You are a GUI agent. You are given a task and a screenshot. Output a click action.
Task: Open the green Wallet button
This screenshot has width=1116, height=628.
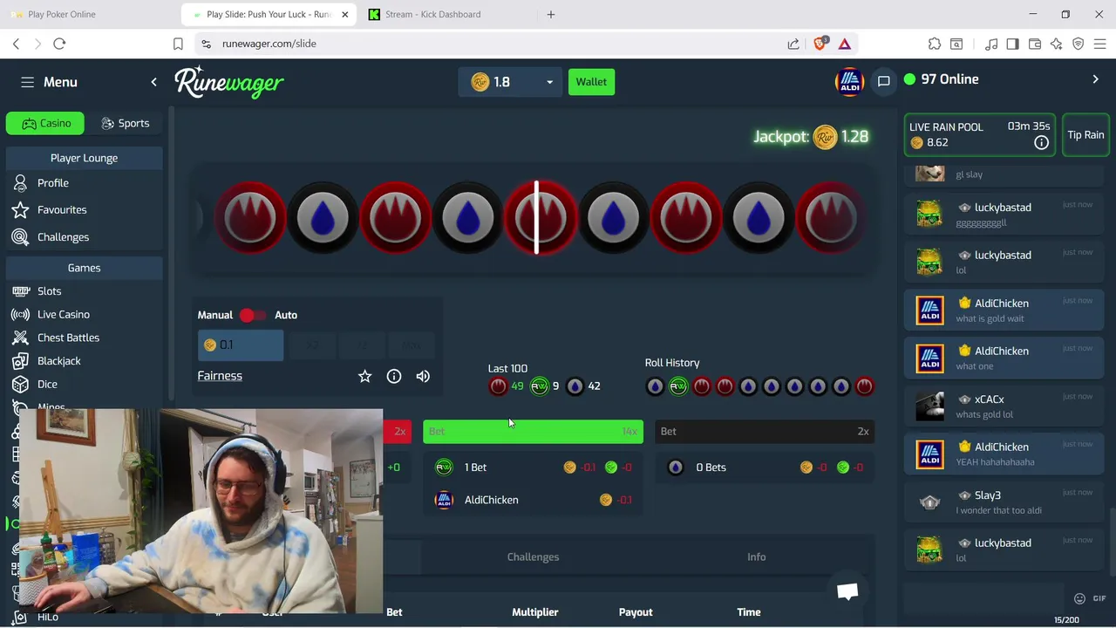click(591, 82)
